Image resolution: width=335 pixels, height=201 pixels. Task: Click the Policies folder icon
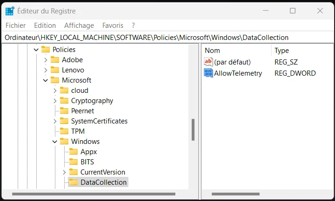coord(46,50)
